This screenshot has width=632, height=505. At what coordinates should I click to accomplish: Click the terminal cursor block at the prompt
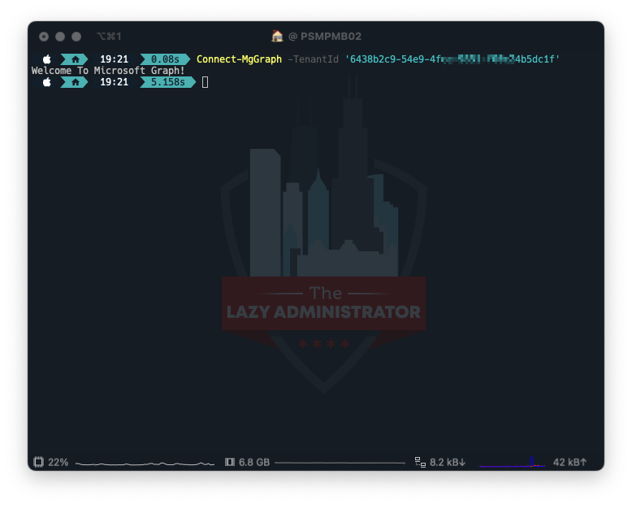(206, 82)
